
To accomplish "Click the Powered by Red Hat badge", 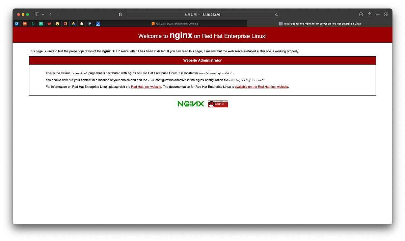I will [x=218, y=104].
